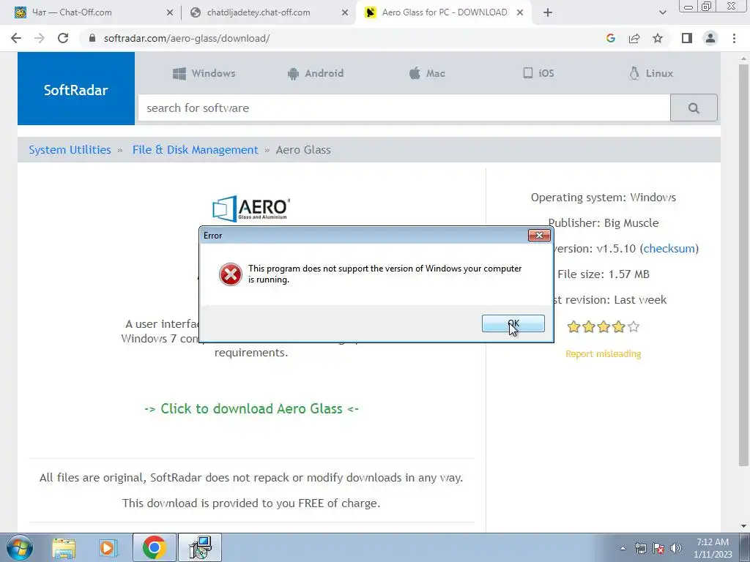This screenshot has width=750, height=562.
Task: Click OK in the Error dialog
Action: click(x=513, y=323)
